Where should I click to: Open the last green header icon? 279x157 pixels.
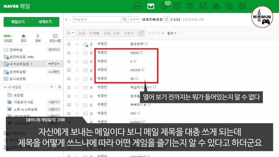tap(242, 6)
